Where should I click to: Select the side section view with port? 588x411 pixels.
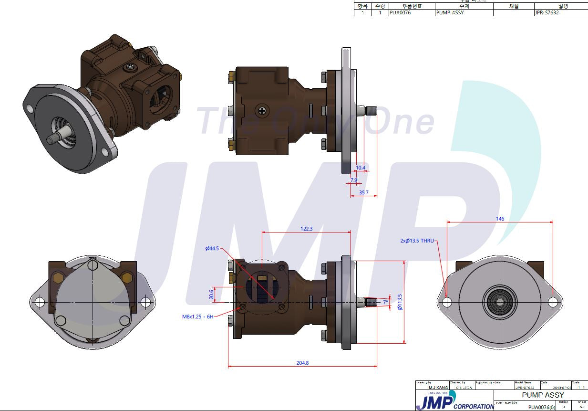pos(302,302)
